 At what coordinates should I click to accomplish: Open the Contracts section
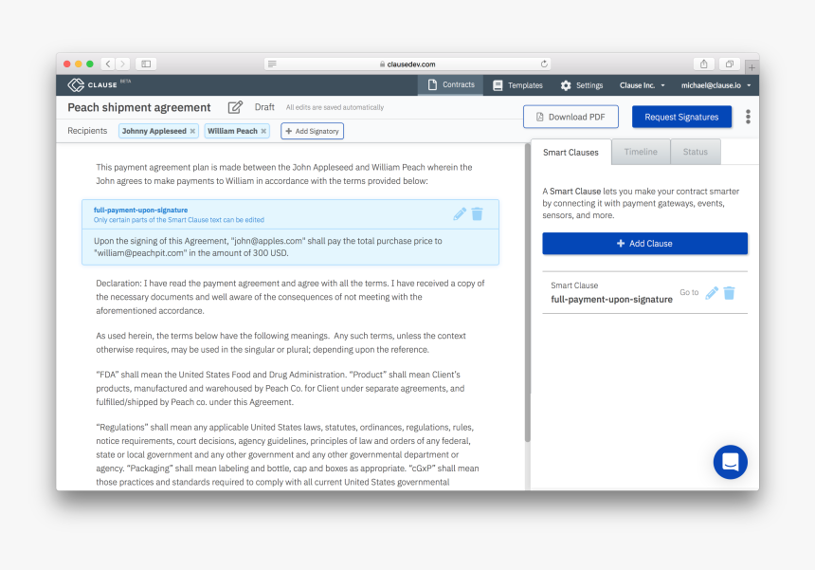[x=451, y=84]
